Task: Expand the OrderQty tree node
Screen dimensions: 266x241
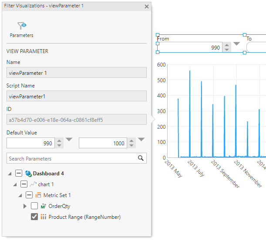Action: pos(25,206)
